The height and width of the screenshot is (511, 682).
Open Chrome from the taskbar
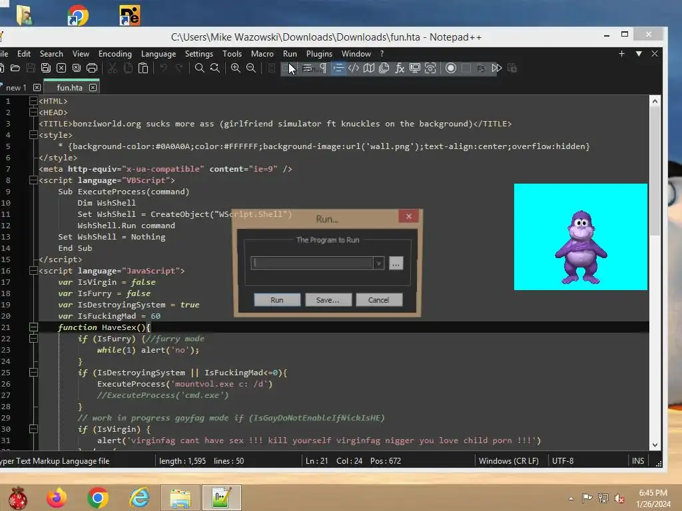point(98,498)
